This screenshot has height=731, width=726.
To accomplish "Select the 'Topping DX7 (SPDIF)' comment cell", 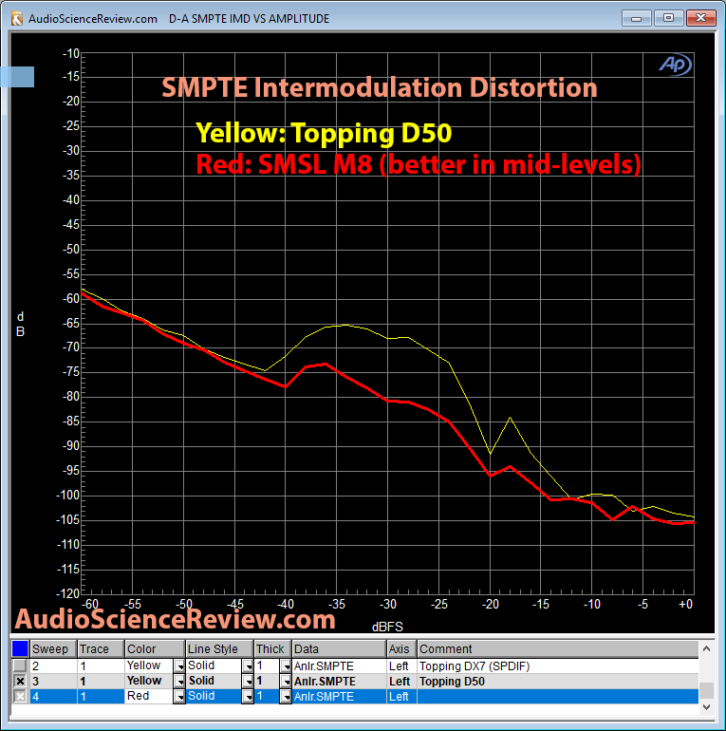I will click(x=558, y=666).
